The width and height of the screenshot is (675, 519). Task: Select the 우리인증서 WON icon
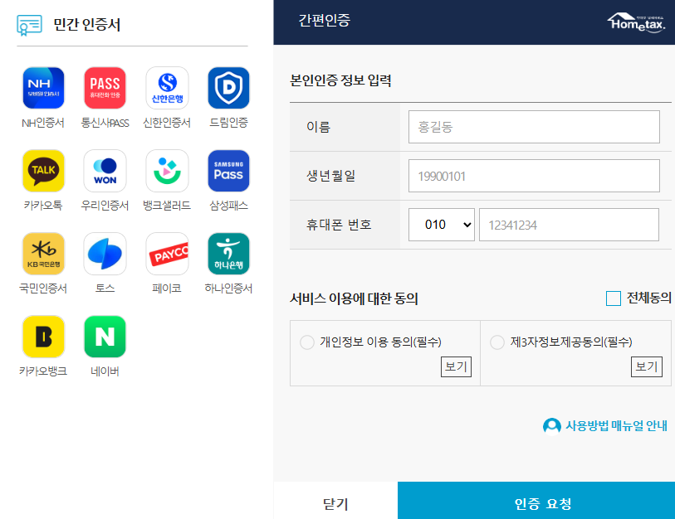pos(105,171)
